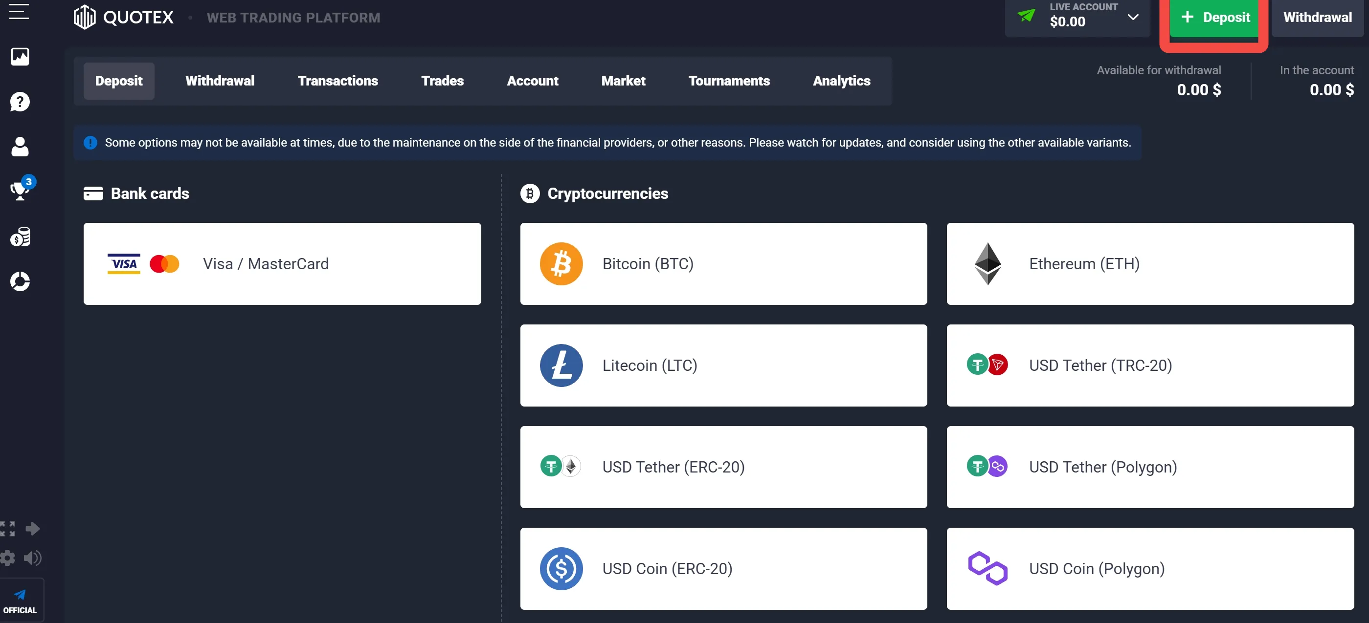The height and width of the screenshot is (623, 1369).
Task: Select Ethereum (ETH) deposit option
Action: pyautogui.click(x=1150, y=264)
